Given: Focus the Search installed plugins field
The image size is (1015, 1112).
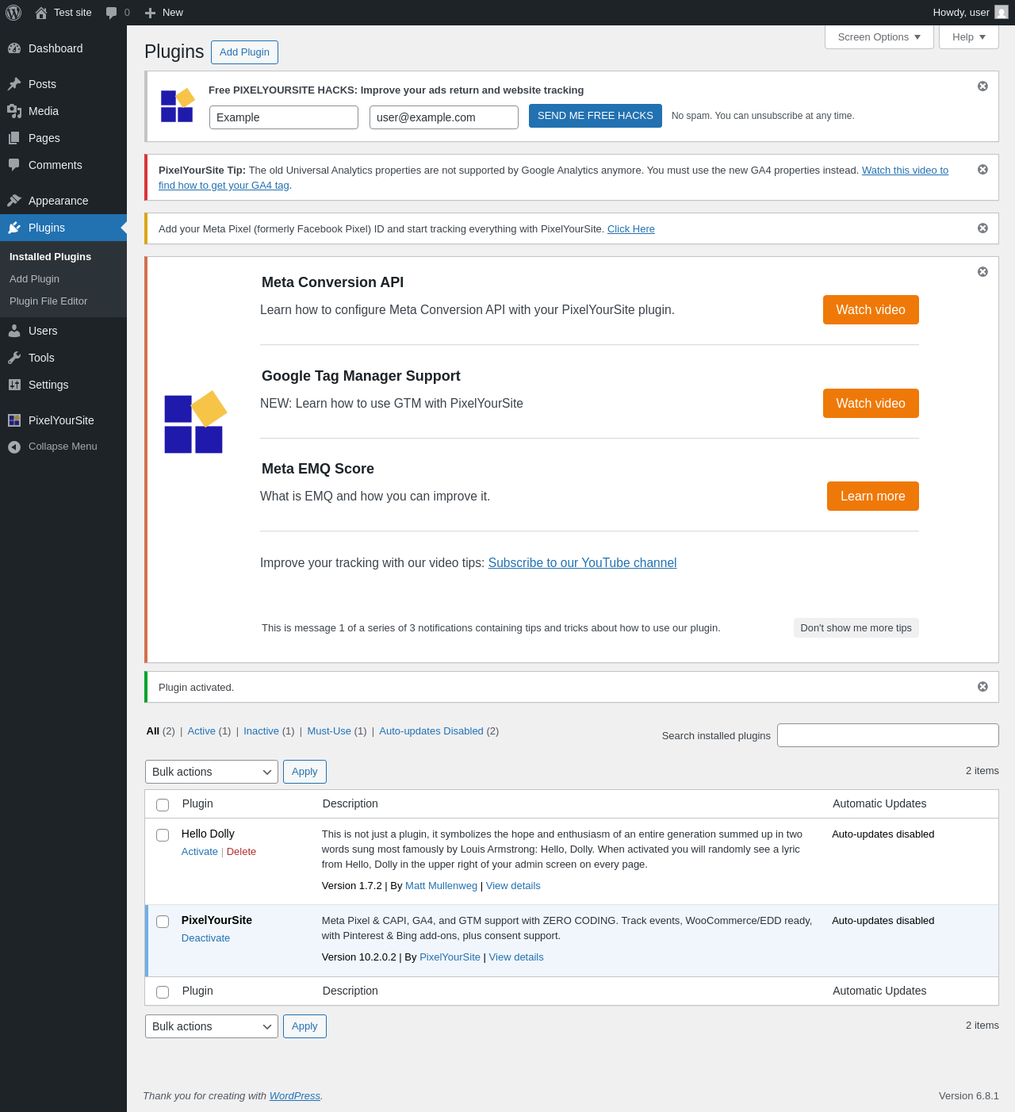Looking at the screenshot, I should click(888, 735).
